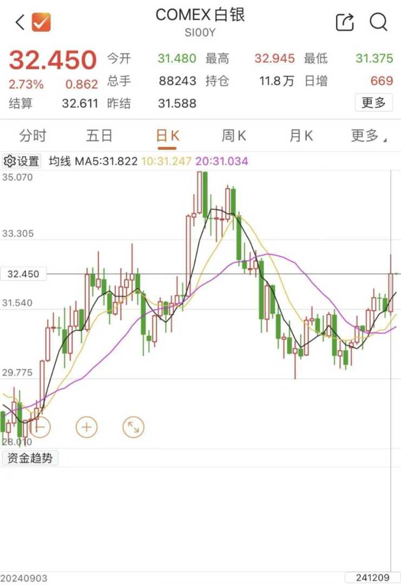Tap the COMEX白银 title
This screenshot has width=401, height=585.
[x=200, y=15]
